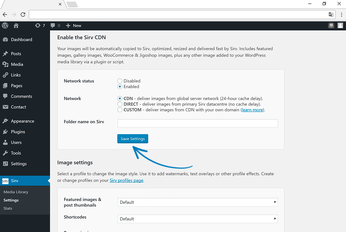Select the CUSTOM network radio button
This screenshot has width=346, height=232.
pyautogui.click(x=120, y=110)
